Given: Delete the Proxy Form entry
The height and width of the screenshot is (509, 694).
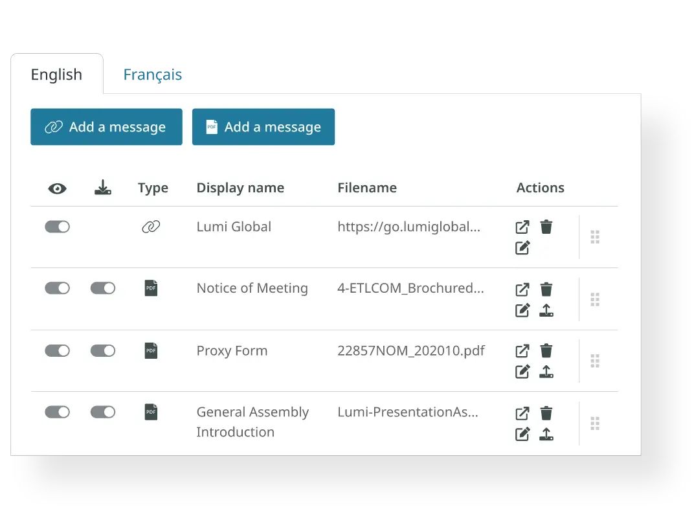Looking at the screenshot, I should click(546, 350).
